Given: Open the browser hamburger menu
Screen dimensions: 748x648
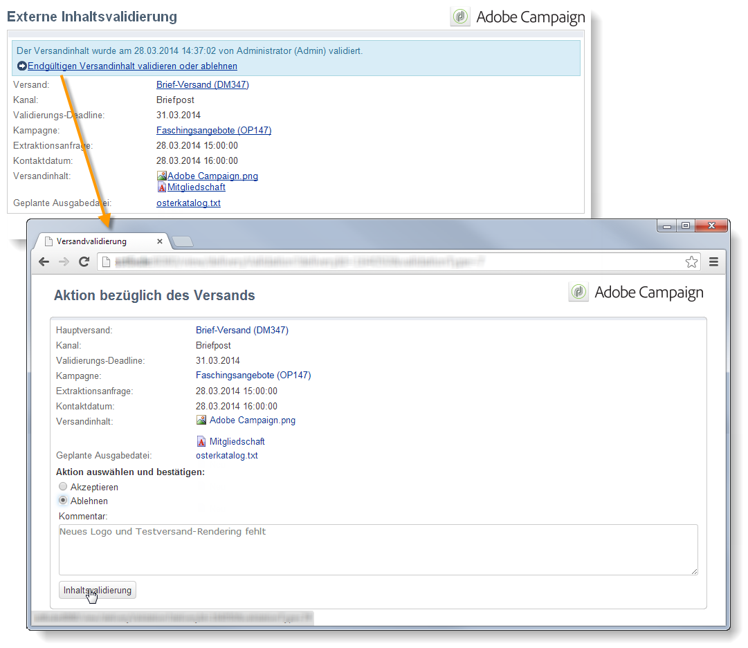Looking at the screenshot, I should (x=713, y=262).
